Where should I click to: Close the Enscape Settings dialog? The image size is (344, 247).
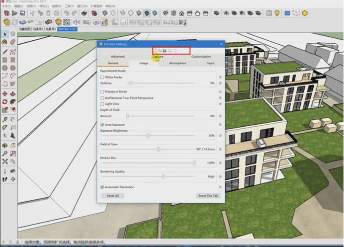coord(221,44)
